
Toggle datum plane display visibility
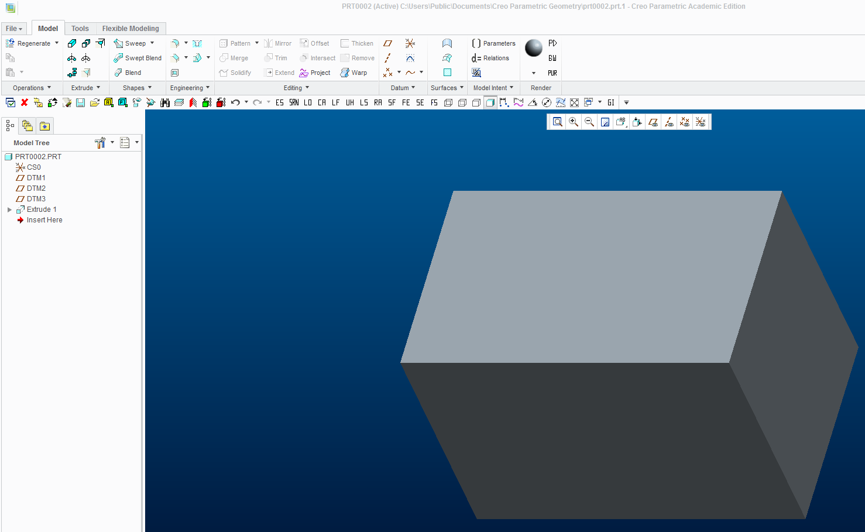click(x=653, y=122)
